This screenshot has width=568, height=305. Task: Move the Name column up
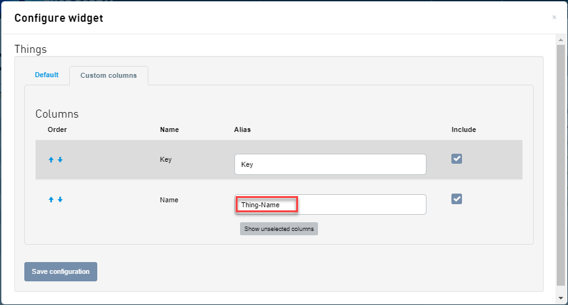coord(51,200)
